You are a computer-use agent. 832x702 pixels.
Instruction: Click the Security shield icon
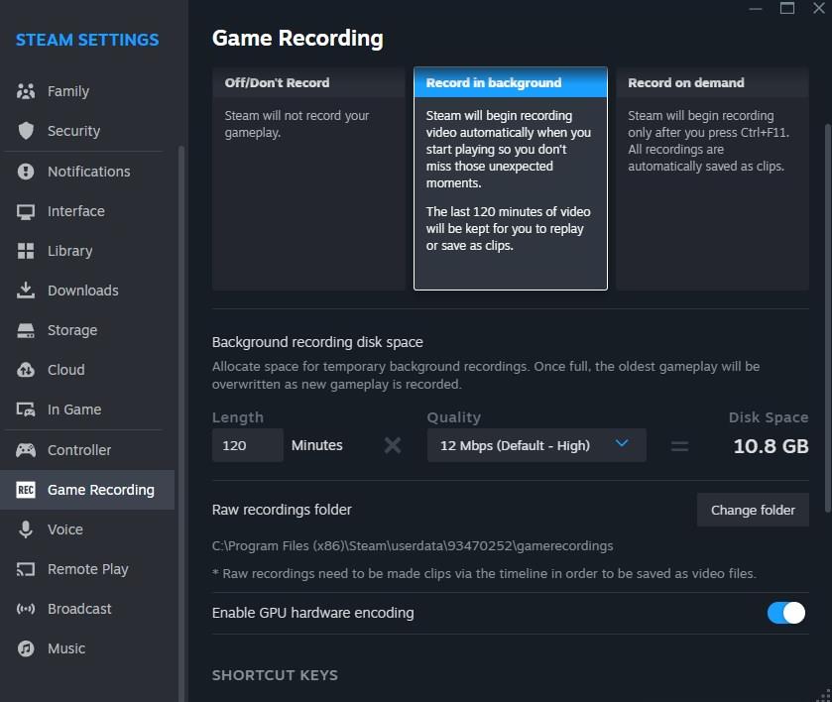point(26,131)
